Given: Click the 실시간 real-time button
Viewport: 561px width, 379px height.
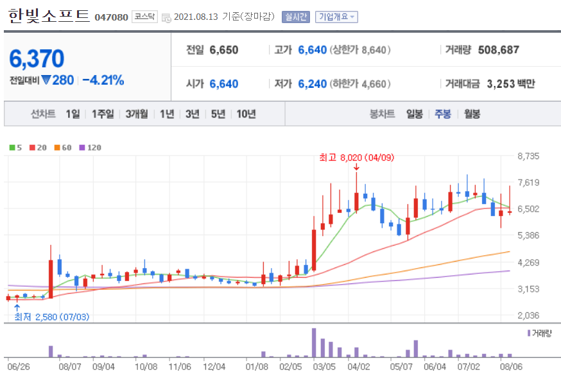Looking at the screenshot, I should coord(296,17).
